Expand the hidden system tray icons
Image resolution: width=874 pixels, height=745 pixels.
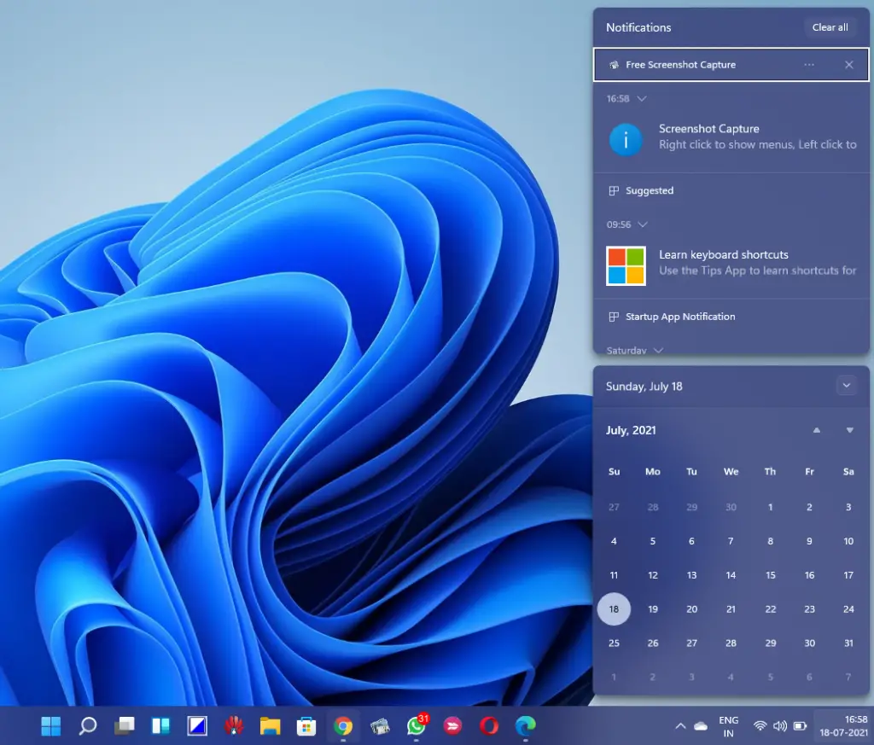pos(680,726)
